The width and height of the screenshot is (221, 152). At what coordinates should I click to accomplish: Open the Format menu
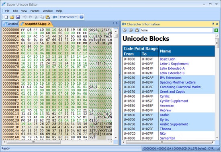pyautogui.click(x=35, y=11)
